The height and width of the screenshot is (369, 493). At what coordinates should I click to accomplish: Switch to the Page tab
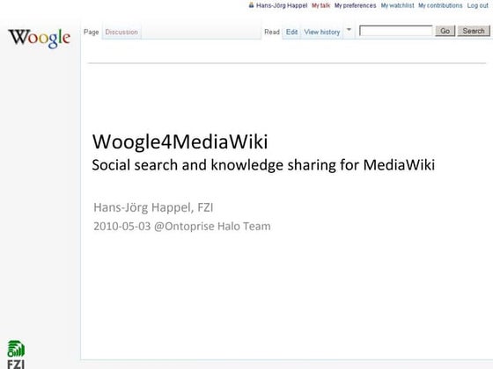92,32
